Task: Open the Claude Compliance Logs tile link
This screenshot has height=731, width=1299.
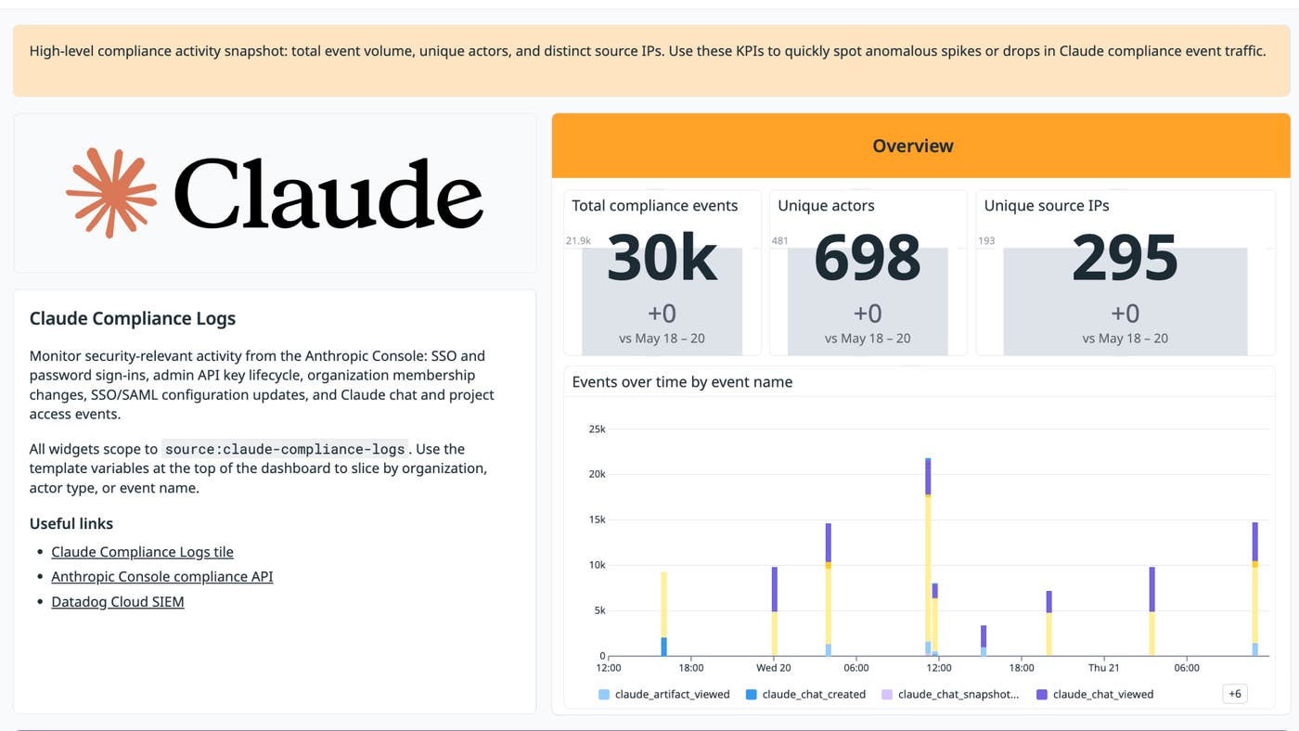Action: click(142, 552)
